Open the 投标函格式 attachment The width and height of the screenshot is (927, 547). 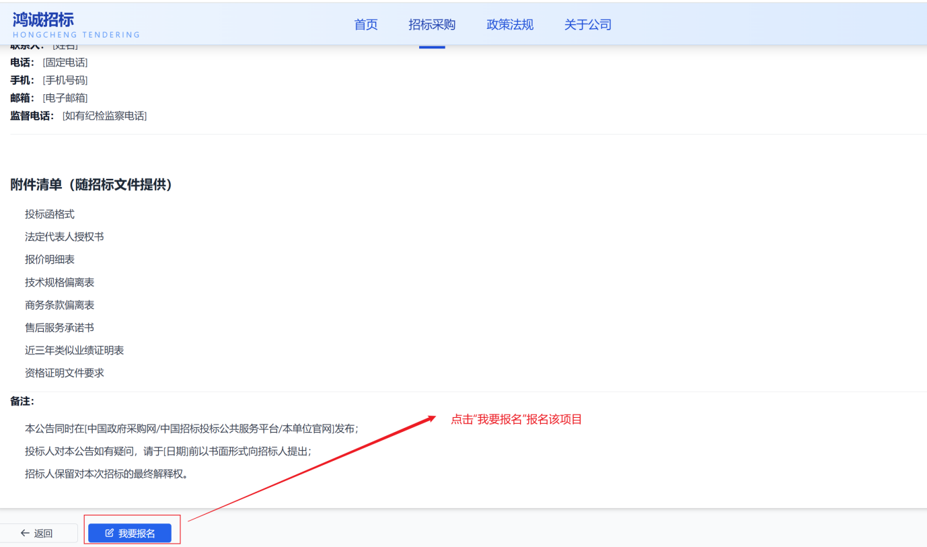tap(50, 214)
